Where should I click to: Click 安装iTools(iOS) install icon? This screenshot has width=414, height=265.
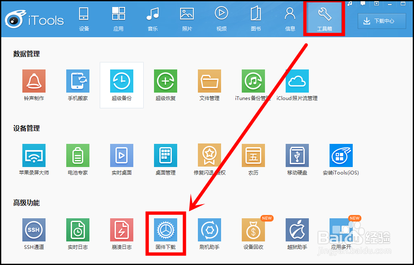[341, 155]
